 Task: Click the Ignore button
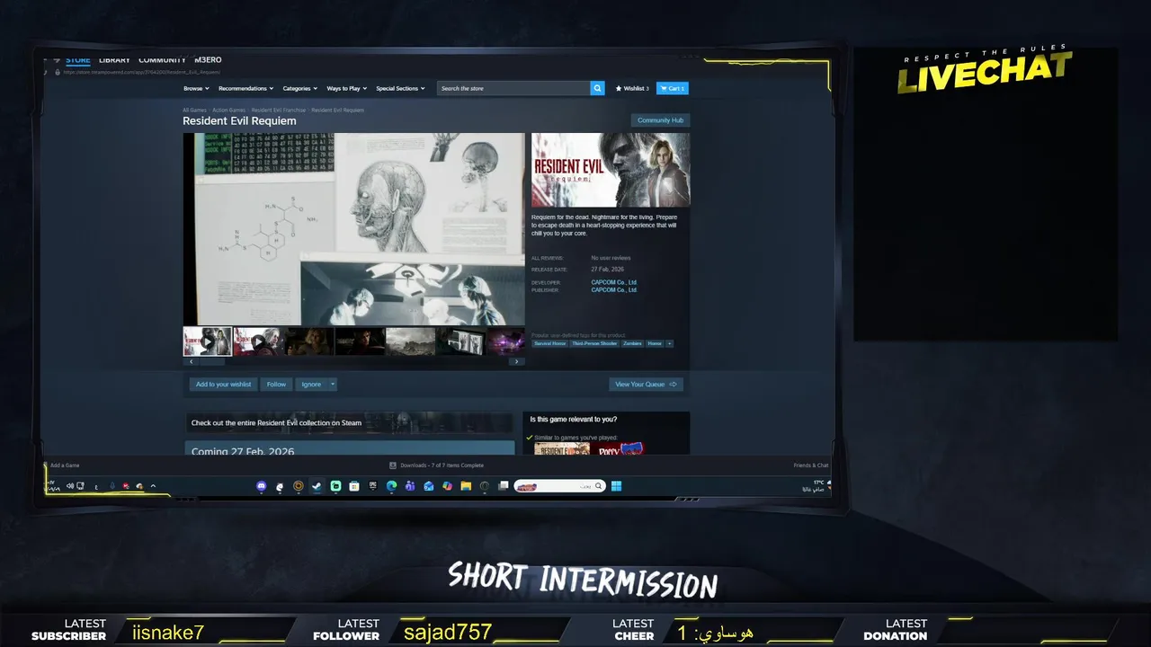coord(311,385)
